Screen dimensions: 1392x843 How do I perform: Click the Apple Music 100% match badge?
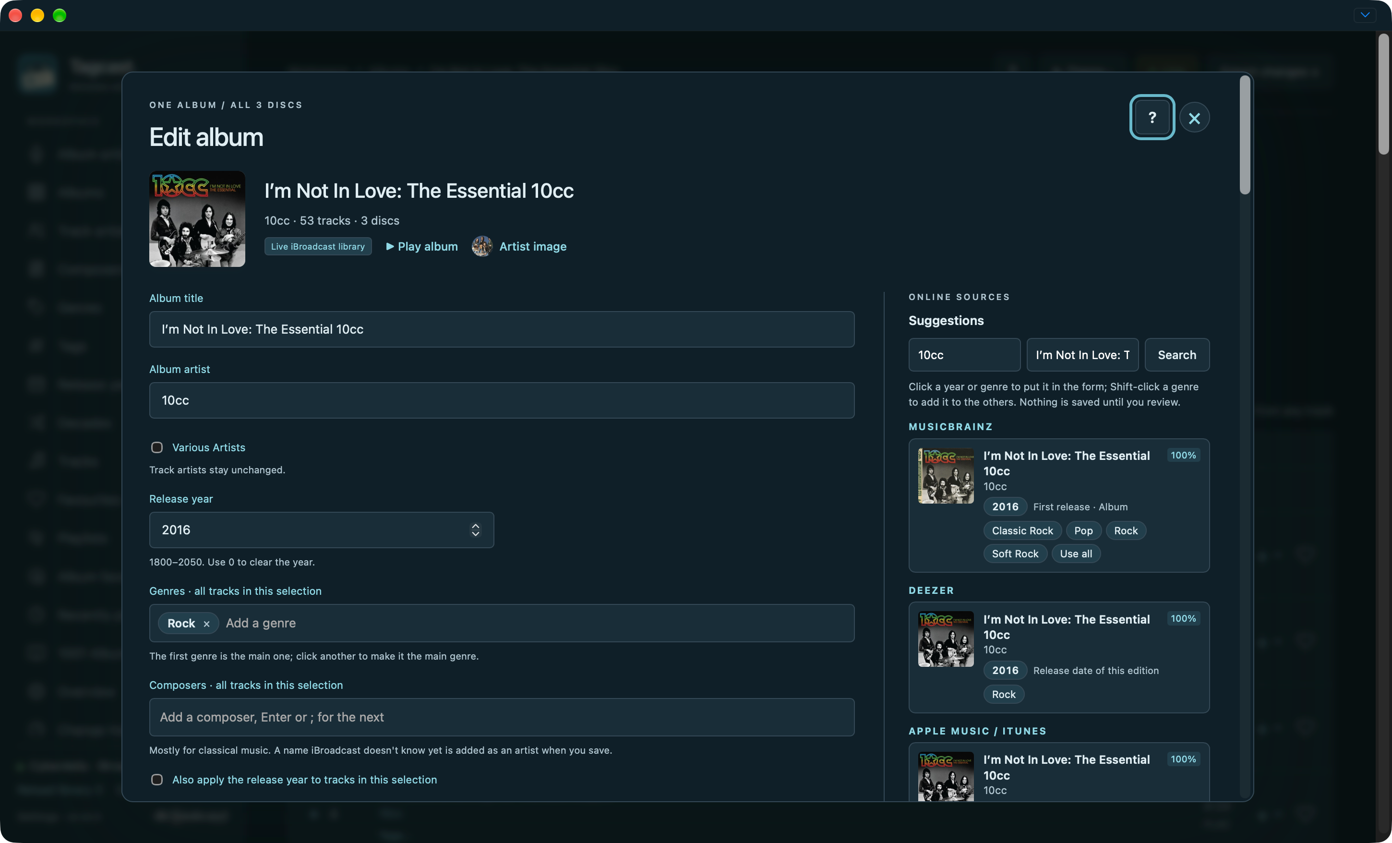click(x=1183, y=759)
